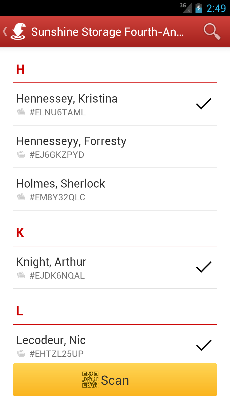
Task: Toggle check mark for Knight, Arthur
Action: coord(203,267)
